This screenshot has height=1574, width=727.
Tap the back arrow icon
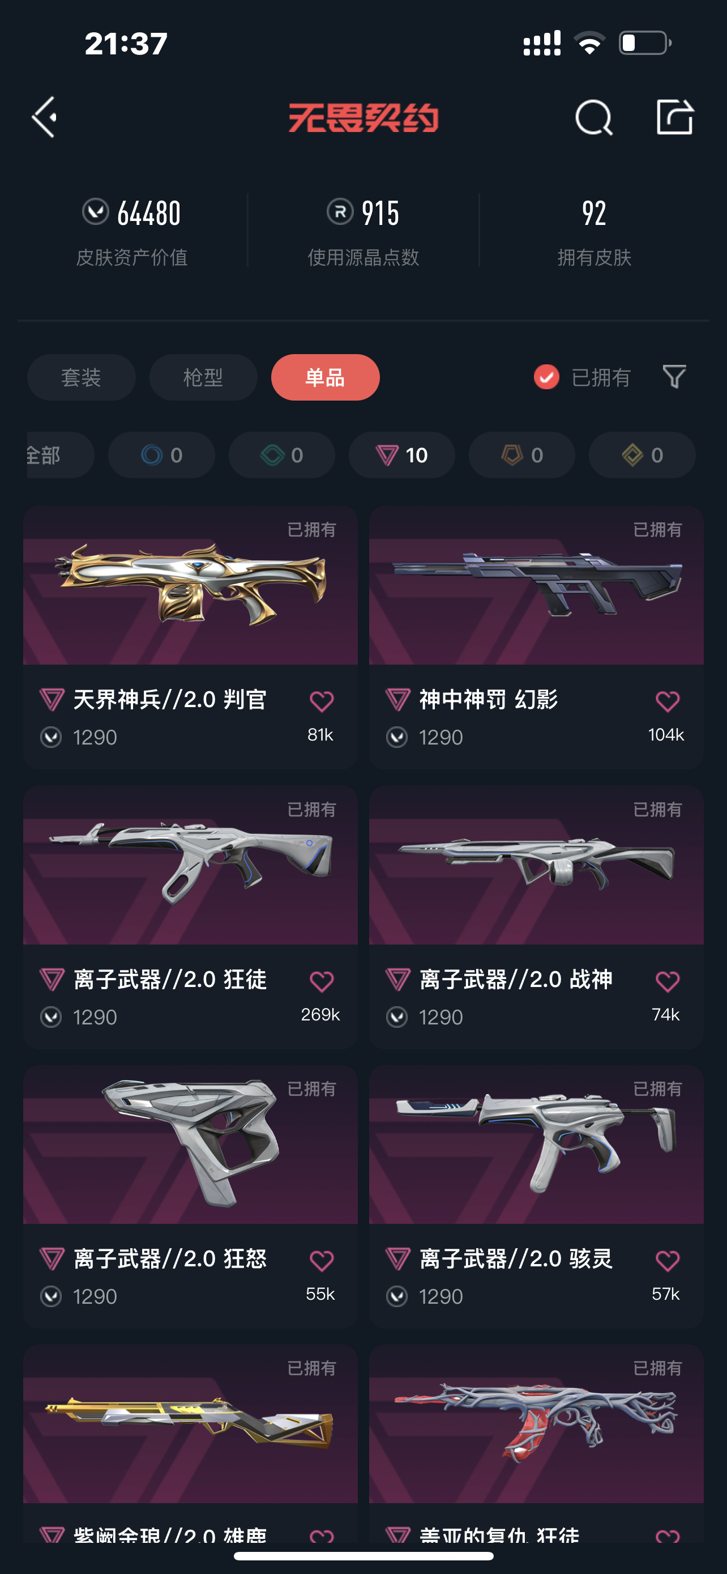45,117
